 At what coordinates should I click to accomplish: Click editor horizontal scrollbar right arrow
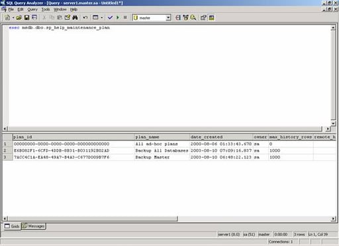coord(328,129)
